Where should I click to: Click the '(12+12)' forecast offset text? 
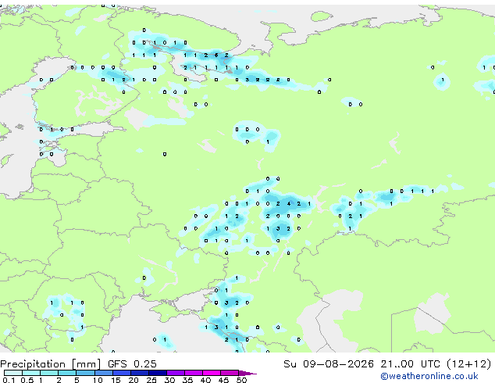[469, 364]
